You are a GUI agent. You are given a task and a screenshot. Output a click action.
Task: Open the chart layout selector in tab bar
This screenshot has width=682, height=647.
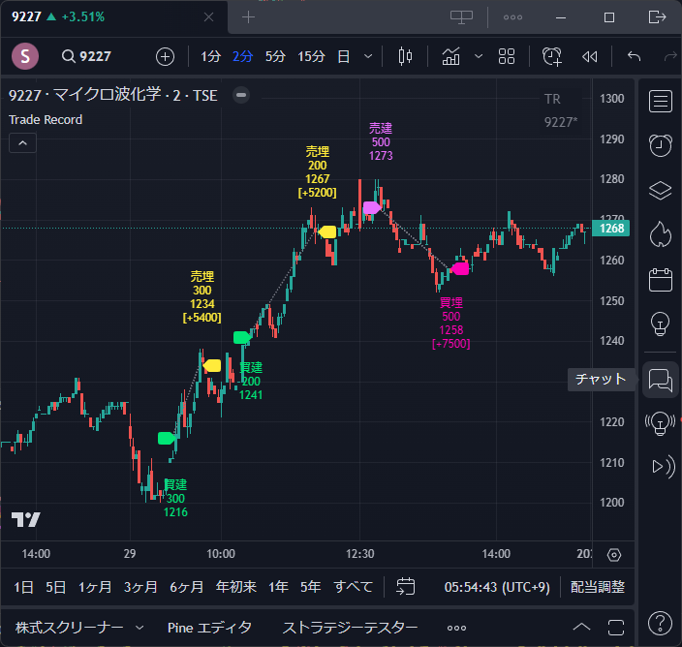coord(461,17)
